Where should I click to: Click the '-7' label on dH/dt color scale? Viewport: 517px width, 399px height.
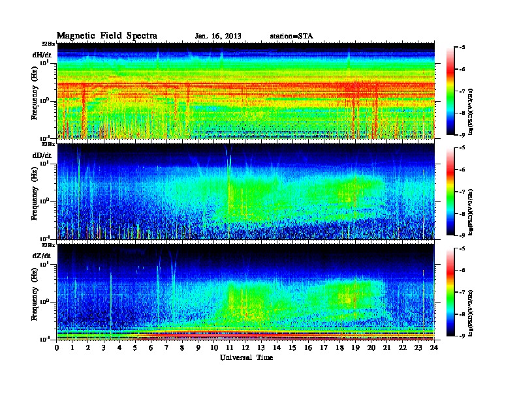coord(462,91)
